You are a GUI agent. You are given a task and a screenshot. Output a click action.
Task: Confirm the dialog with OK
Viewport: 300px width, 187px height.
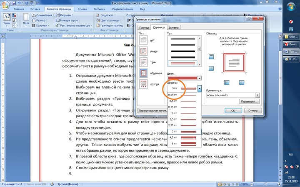tap(233, 111)
